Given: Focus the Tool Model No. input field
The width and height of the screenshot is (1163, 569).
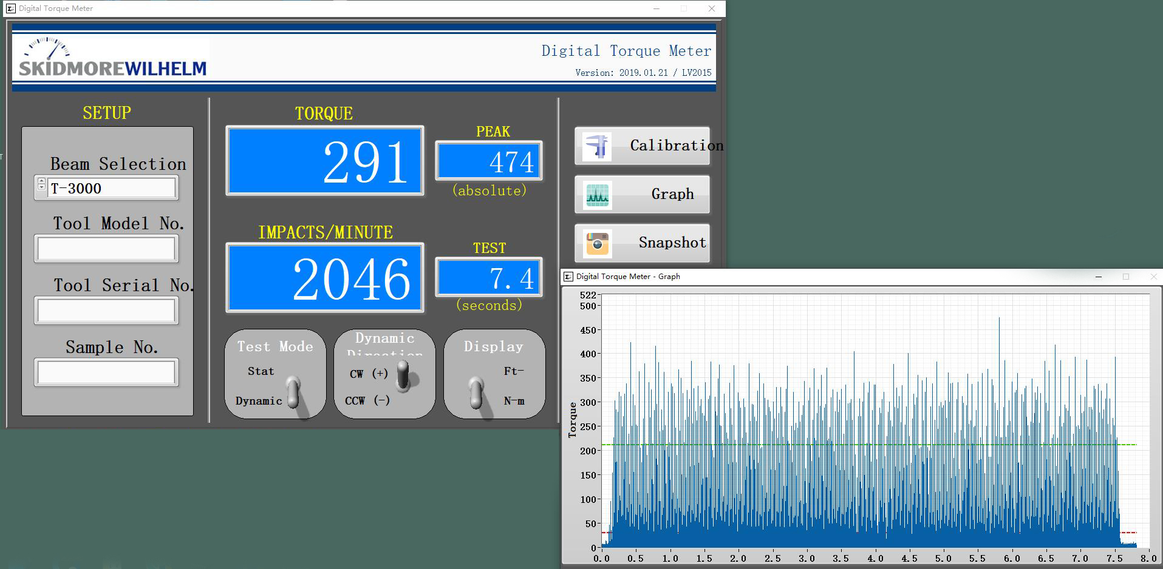Looking at the screenshot, I should (106, 249).
